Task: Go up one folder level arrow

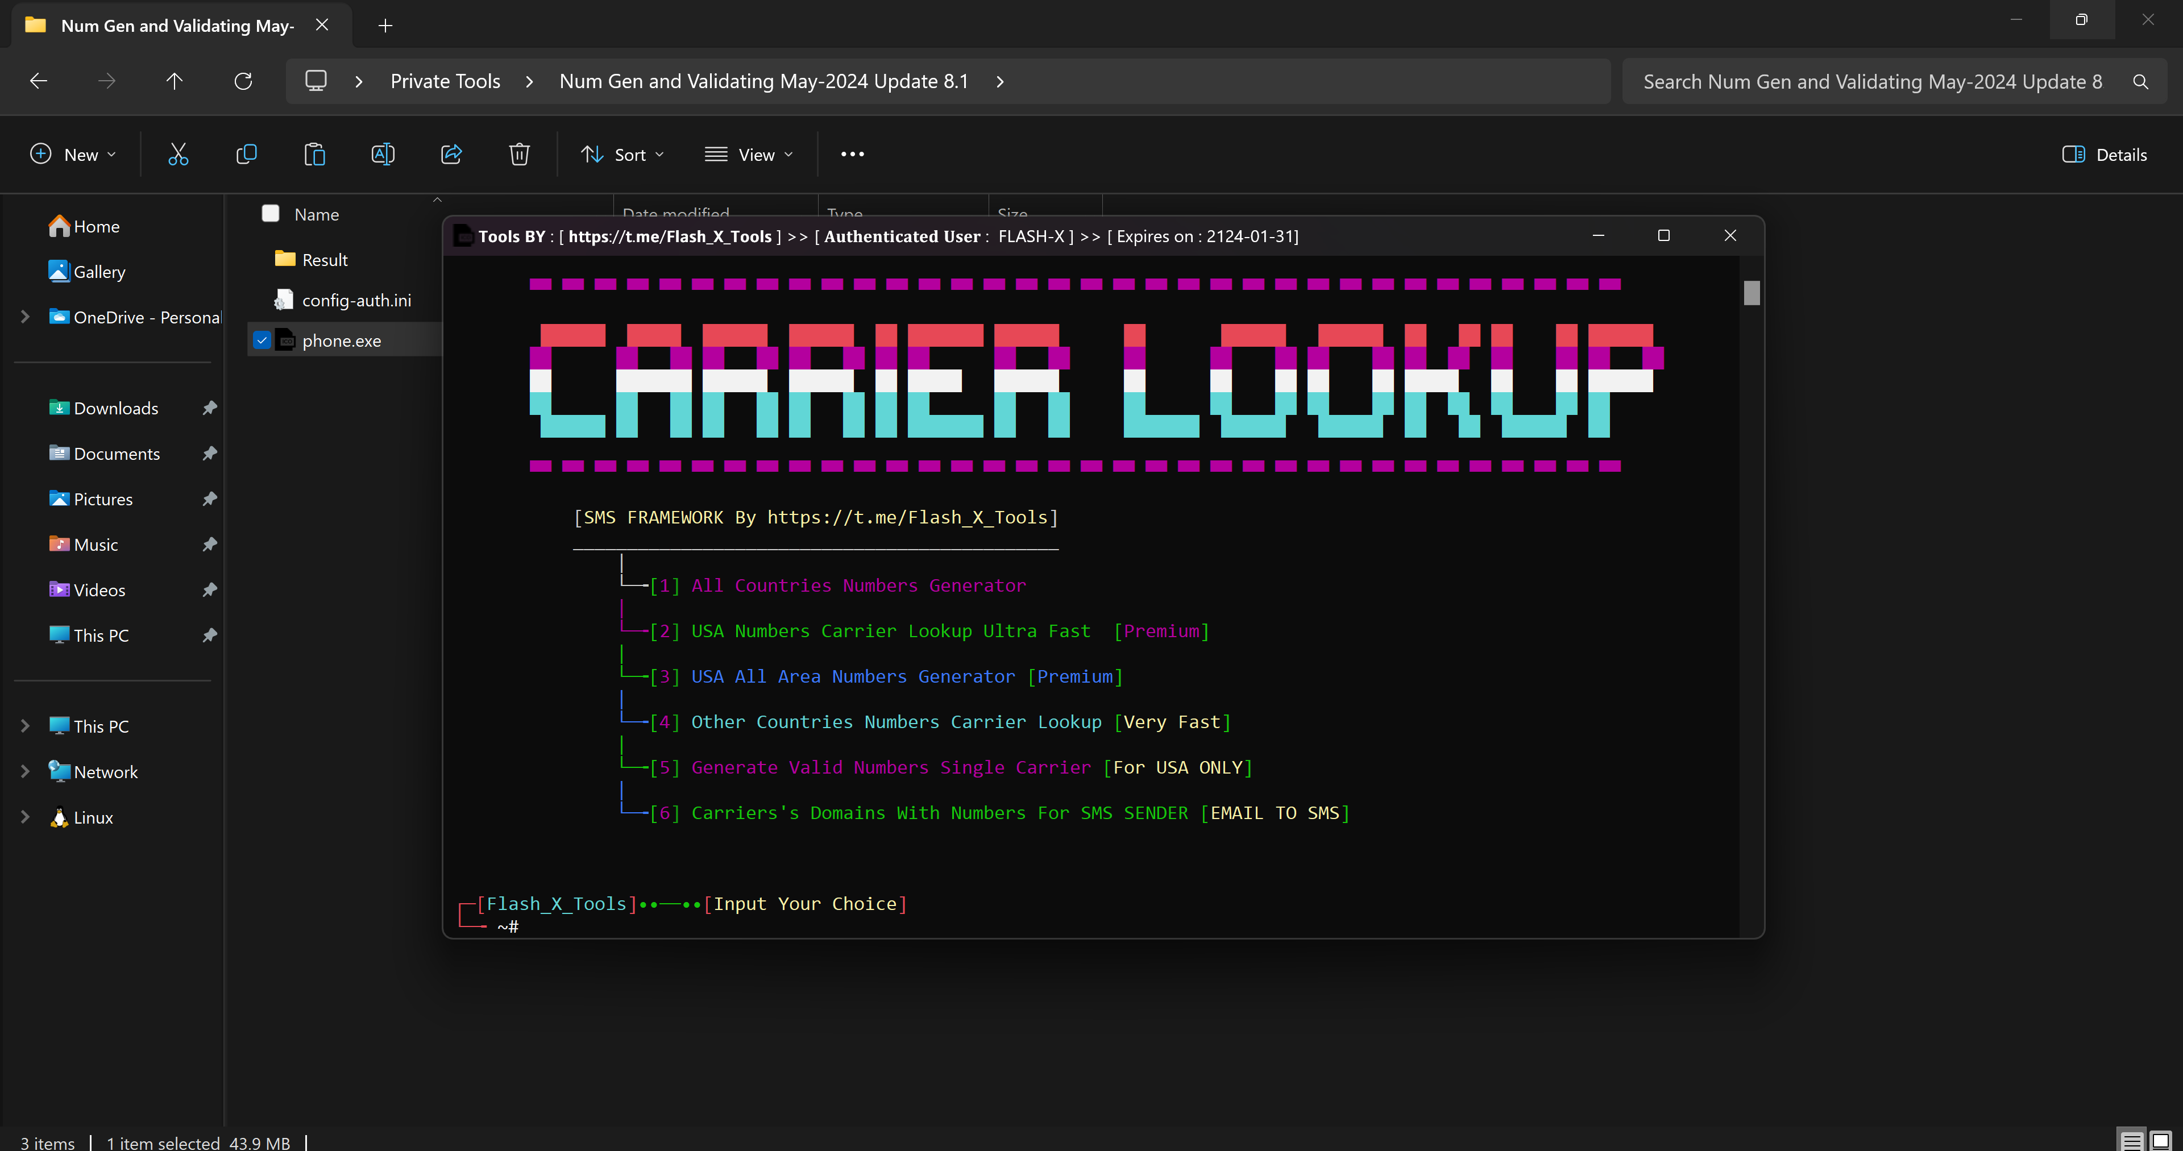Action: 174,81
